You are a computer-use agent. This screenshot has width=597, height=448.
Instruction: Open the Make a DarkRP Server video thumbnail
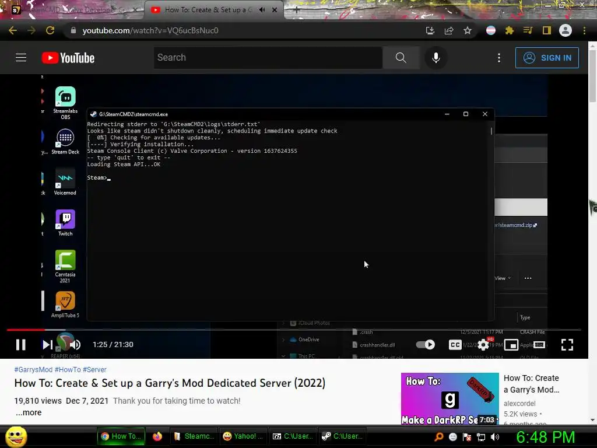(449, 399)
